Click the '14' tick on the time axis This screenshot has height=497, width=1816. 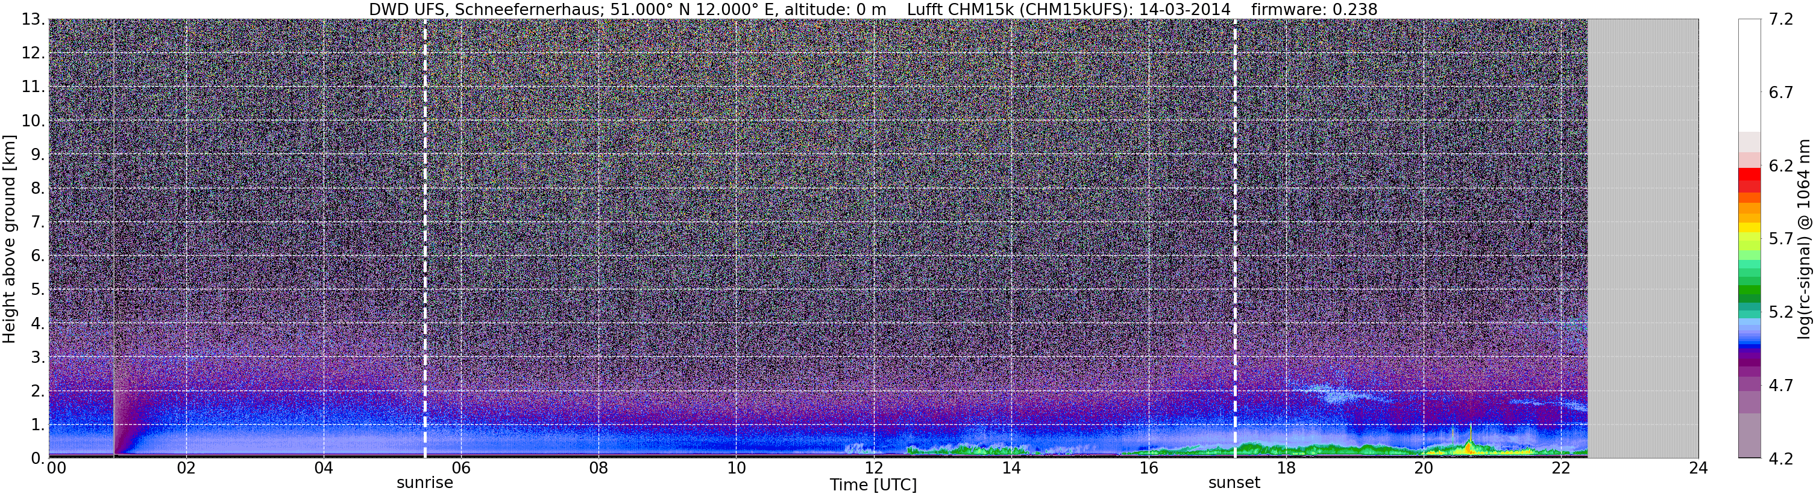point(1011,468)
